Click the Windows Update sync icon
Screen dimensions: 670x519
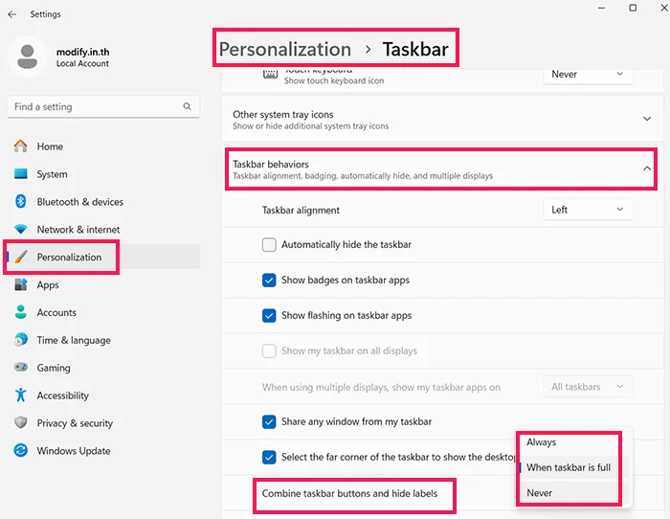point(20,451)
